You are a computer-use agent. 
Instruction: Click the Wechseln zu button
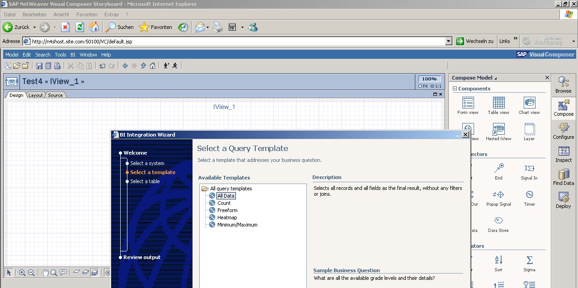[475, 41]
